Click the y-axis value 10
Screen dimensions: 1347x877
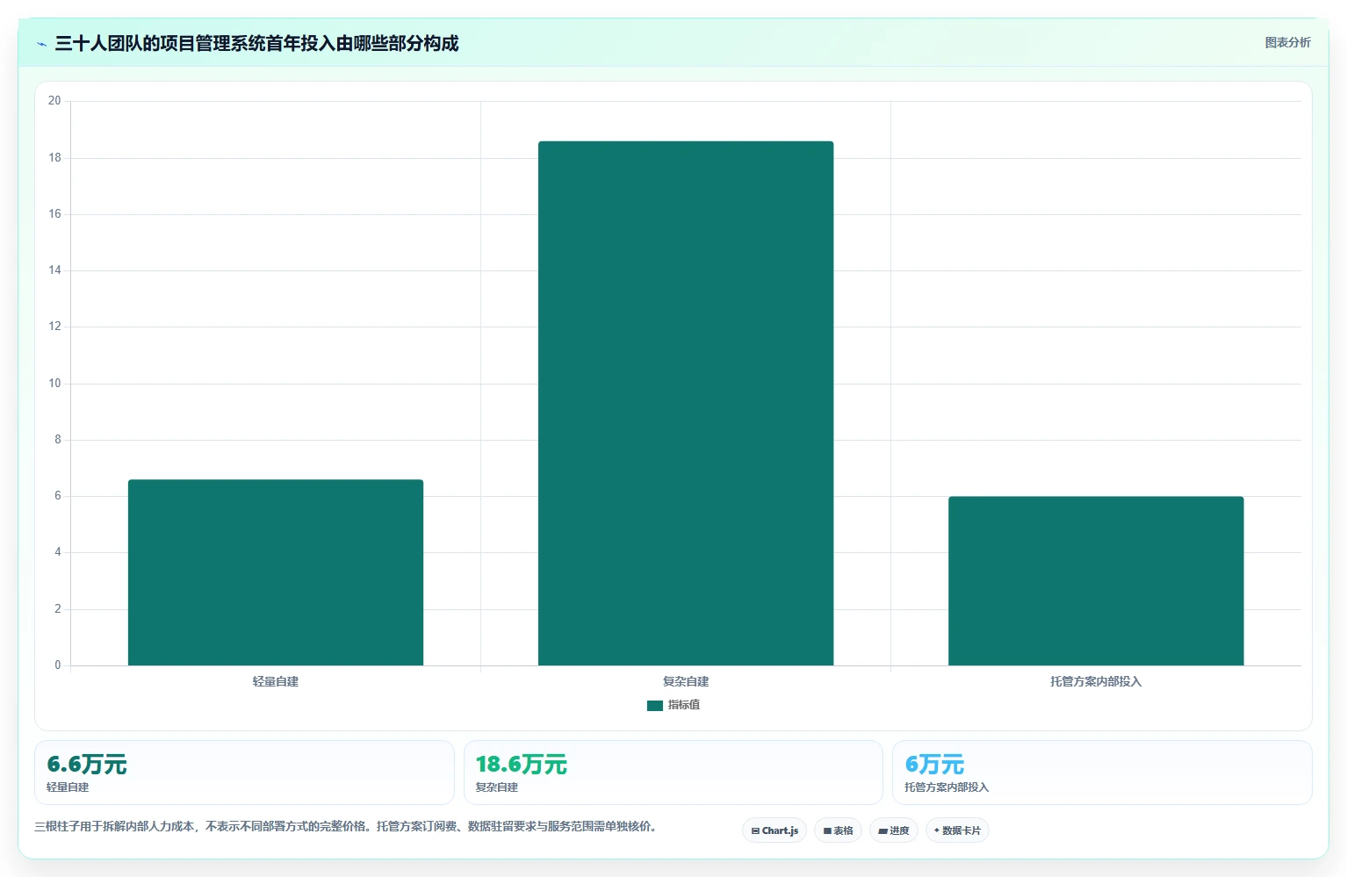point(54,384)
